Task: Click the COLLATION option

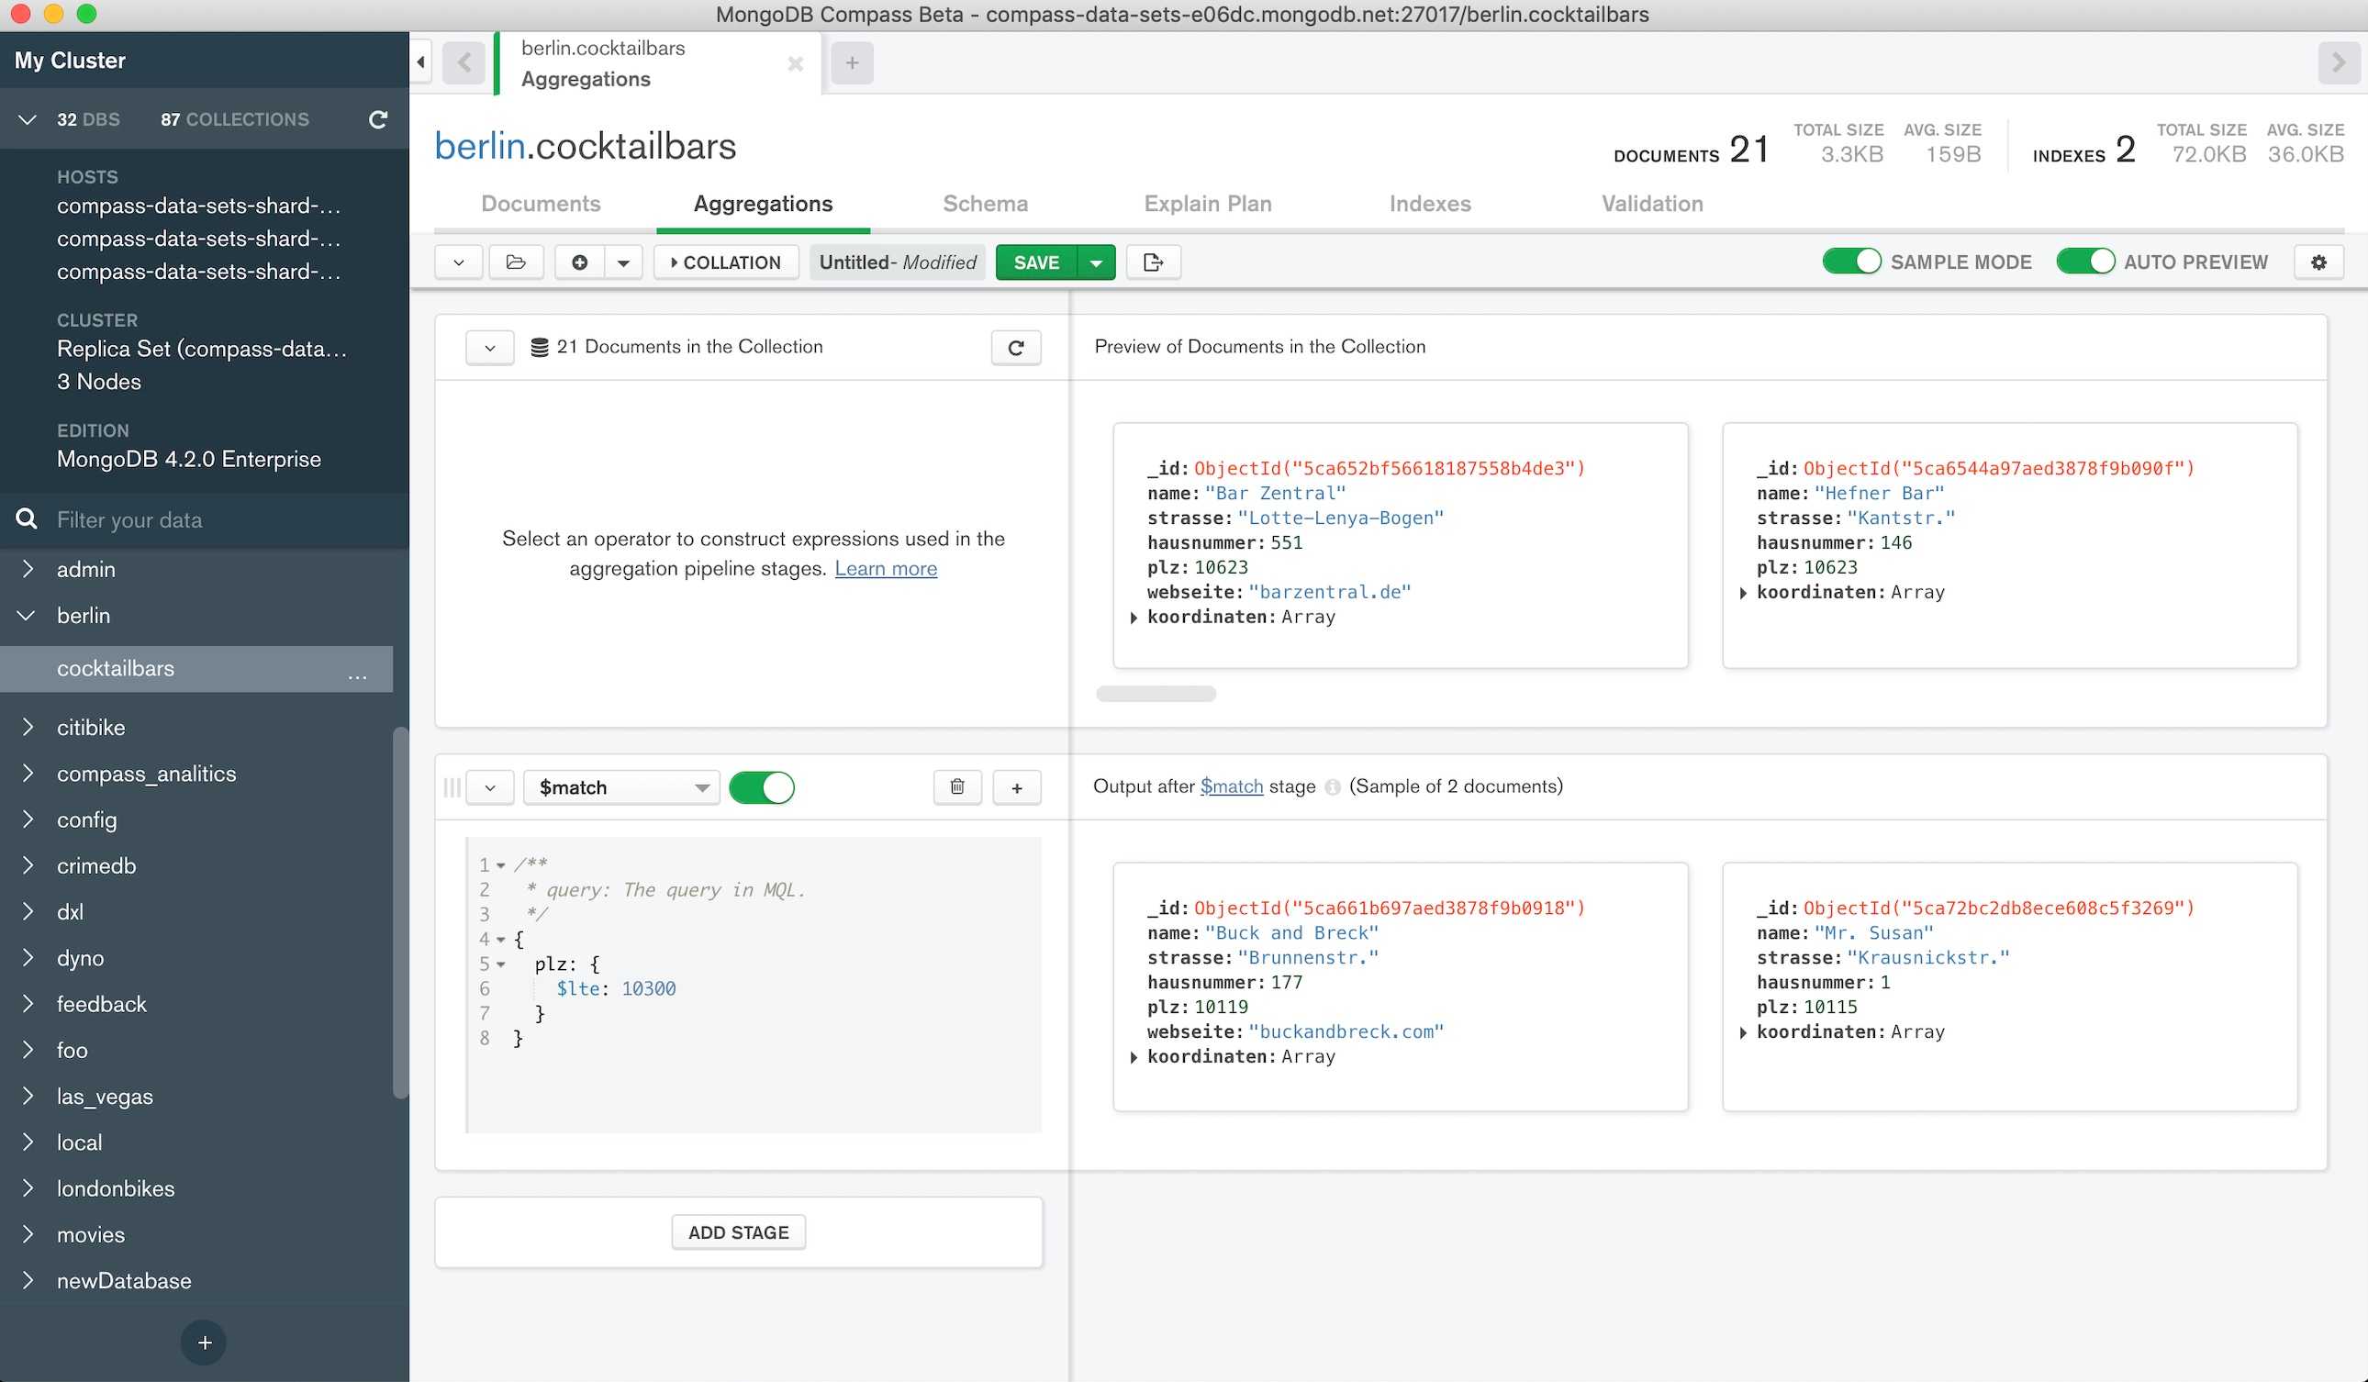Action: pyautogui.click(x=726, y=262)
